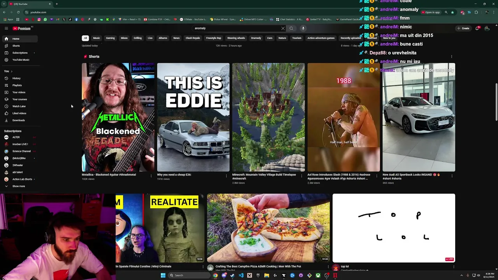
Task: Open a new Chrome tab
Action: [56, 4]
